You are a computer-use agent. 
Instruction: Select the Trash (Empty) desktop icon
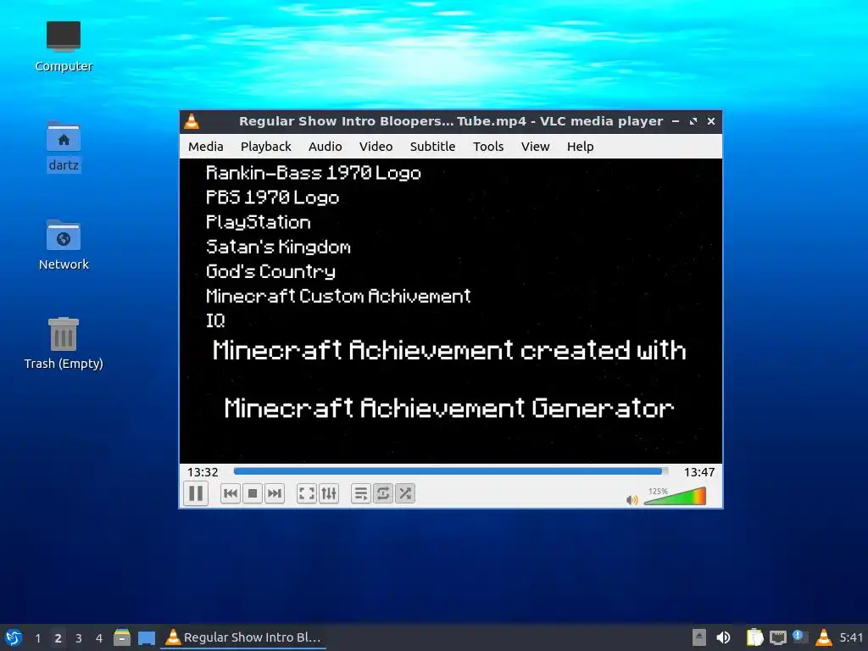[x=64, y=344]
